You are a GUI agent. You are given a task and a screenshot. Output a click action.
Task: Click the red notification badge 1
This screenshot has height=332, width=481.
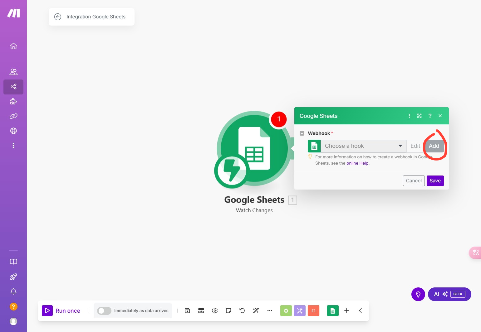coord(279,119)
